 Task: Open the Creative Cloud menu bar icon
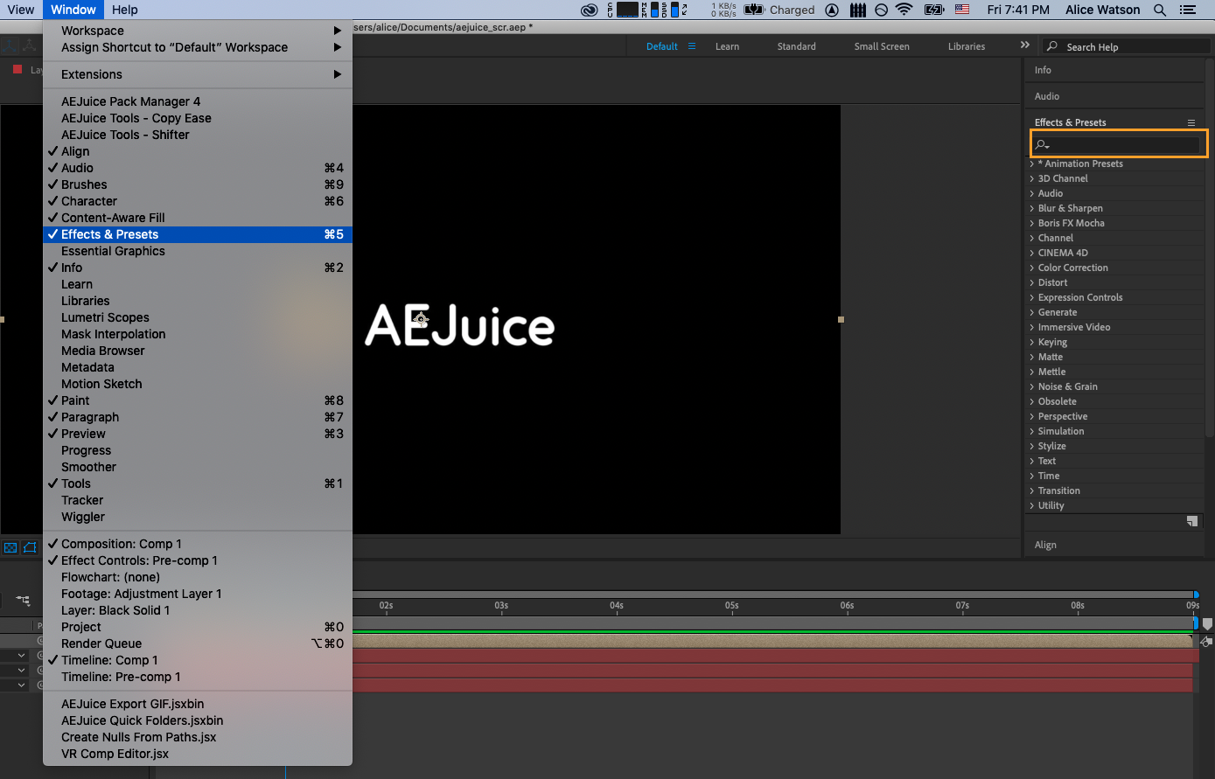click(590, 10)
